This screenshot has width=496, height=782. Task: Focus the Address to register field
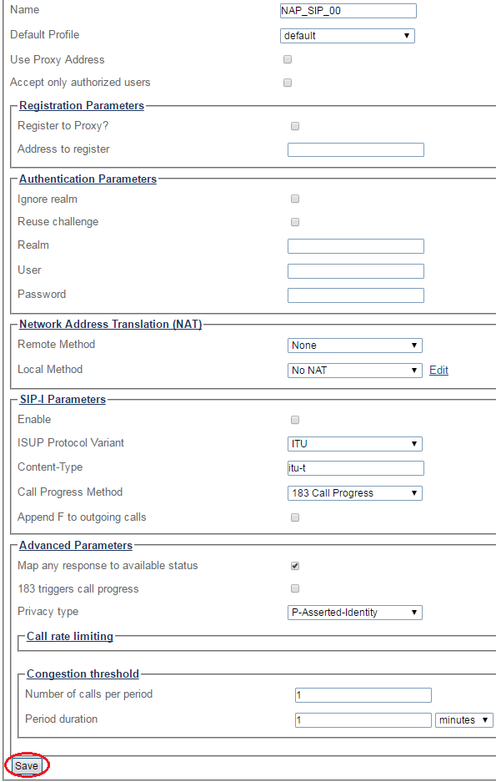356,149
